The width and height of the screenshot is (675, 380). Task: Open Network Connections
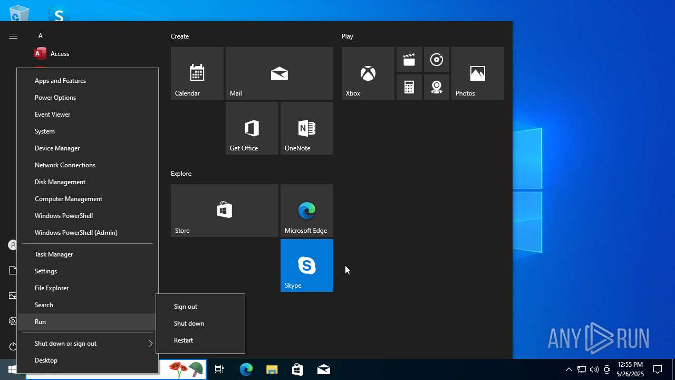(x=88, y=165)
